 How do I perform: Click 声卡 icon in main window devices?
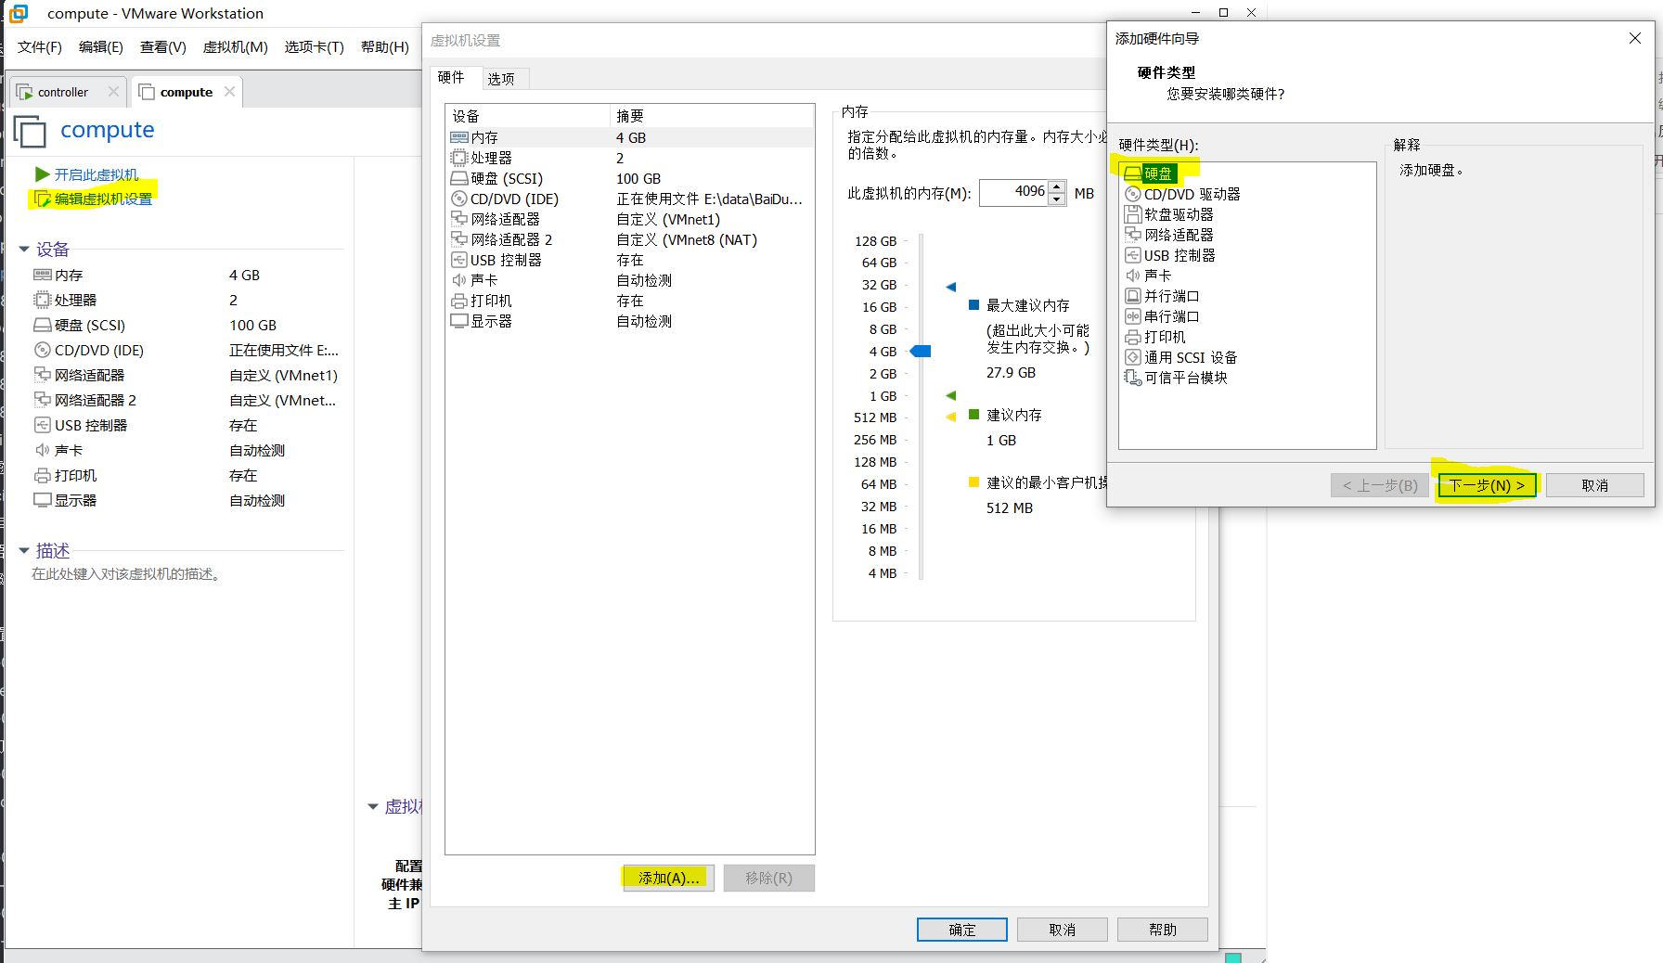42,450
